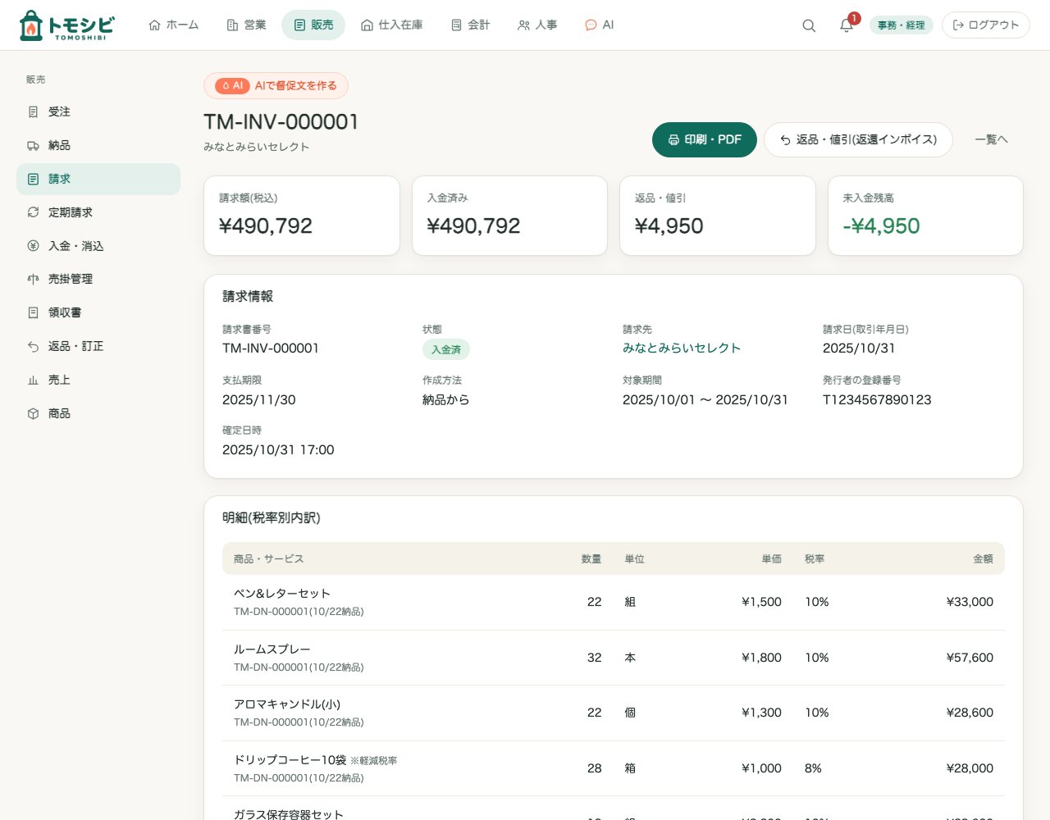1050x820 pixels.
Task: Open 売上 in sidebar
Action: pyautogui.click(x=98, y=380)
